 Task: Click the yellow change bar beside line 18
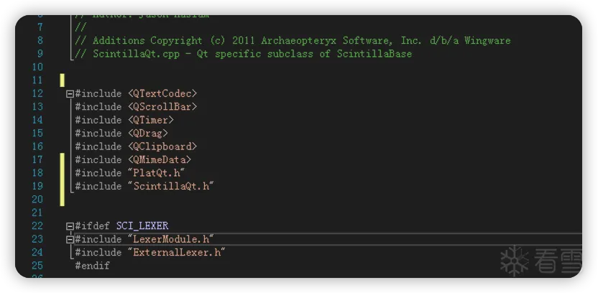(63, 172)
